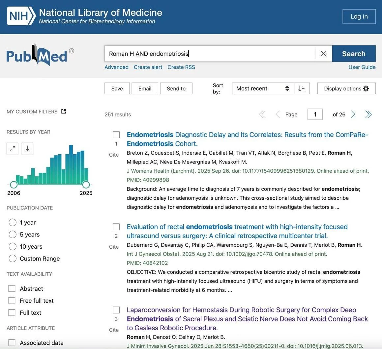Jump to the last results page
Screen dimensions: 382x349
(368, 114)
